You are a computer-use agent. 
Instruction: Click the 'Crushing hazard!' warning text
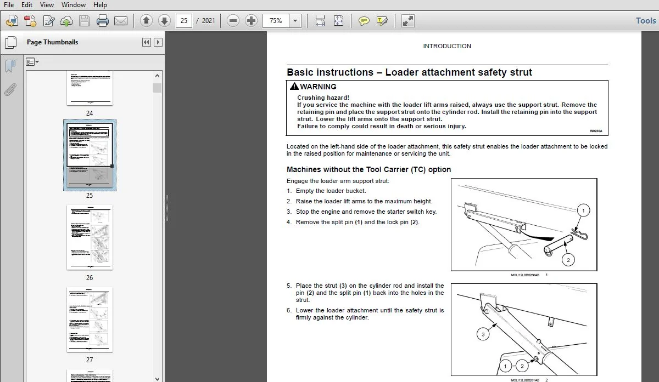point(323,98)
